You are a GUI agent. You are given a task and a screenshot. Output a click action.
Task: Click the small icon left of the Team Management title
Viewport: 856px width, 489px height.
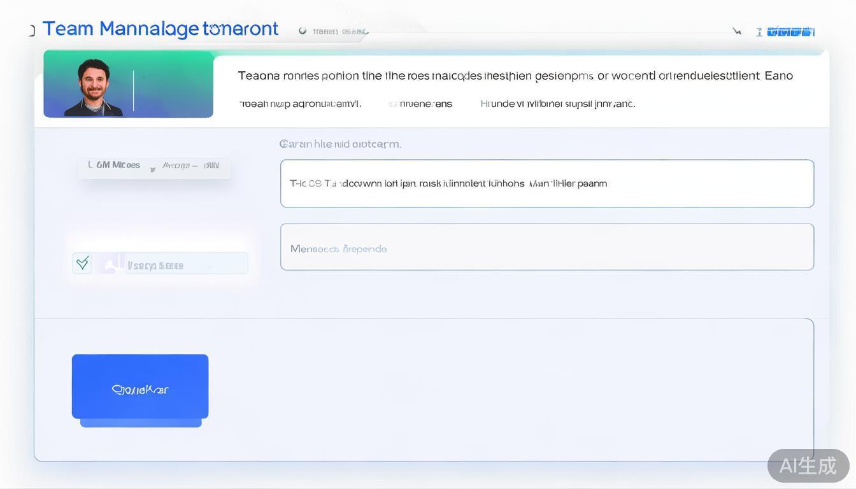[x=31, y=30]
